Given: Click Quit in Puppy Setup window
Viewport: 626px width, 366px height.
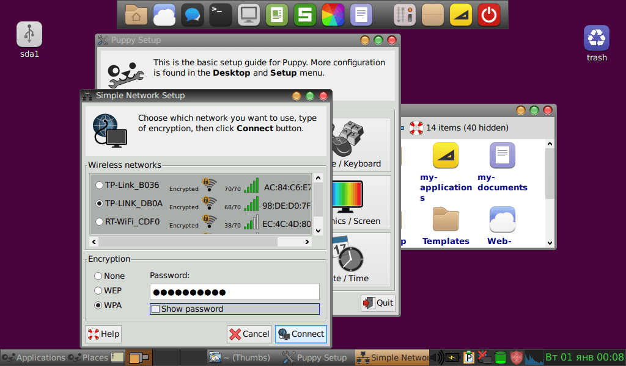Looking at the screenshot, I should click(x=378, y=303).
